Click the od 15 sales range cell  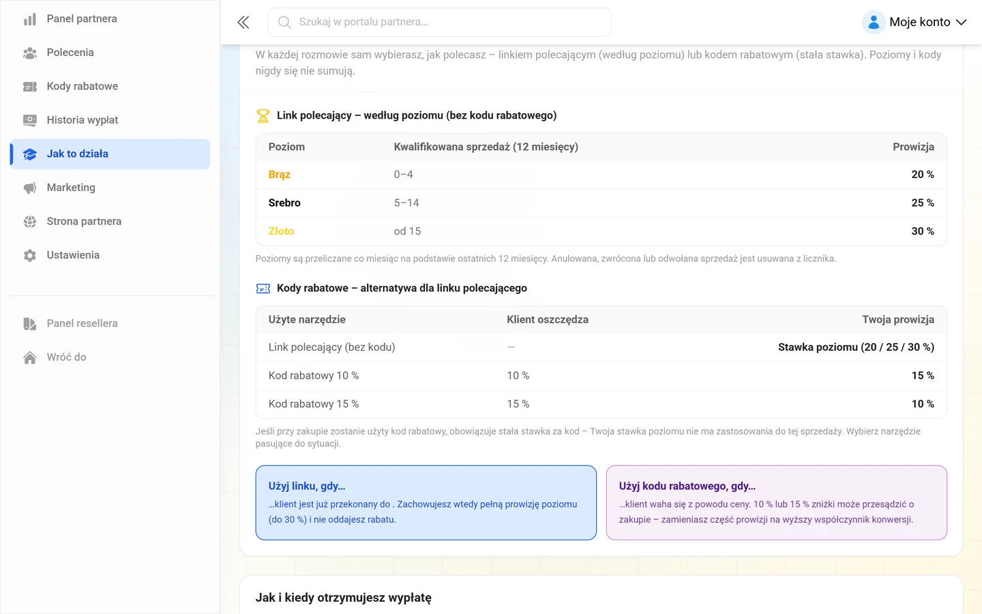pyautogui.click(x=407, y=231)
